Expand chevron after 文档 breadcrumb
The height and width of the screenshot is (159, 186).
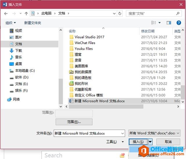pos(69,13)
